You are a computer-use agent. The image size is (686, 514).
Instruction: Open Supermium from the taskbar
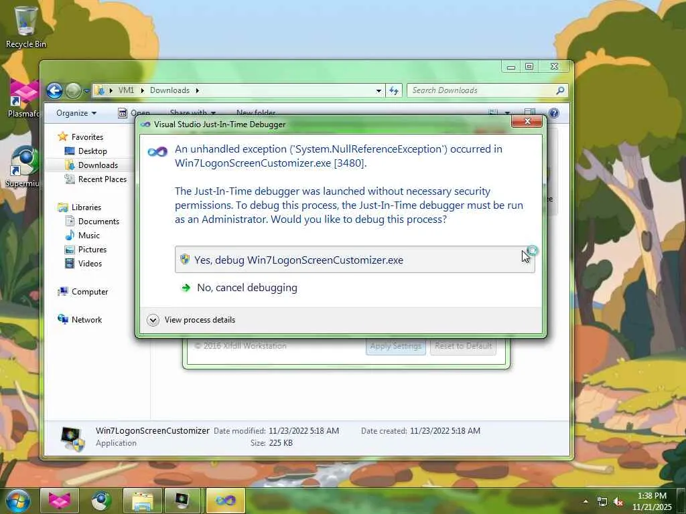point(101,501)
